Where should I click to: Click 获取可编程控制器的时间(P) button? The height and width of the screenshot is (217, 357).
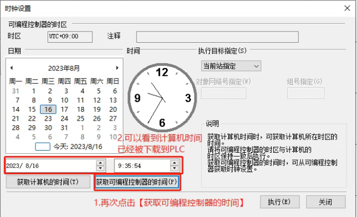[x=137, y=182]
